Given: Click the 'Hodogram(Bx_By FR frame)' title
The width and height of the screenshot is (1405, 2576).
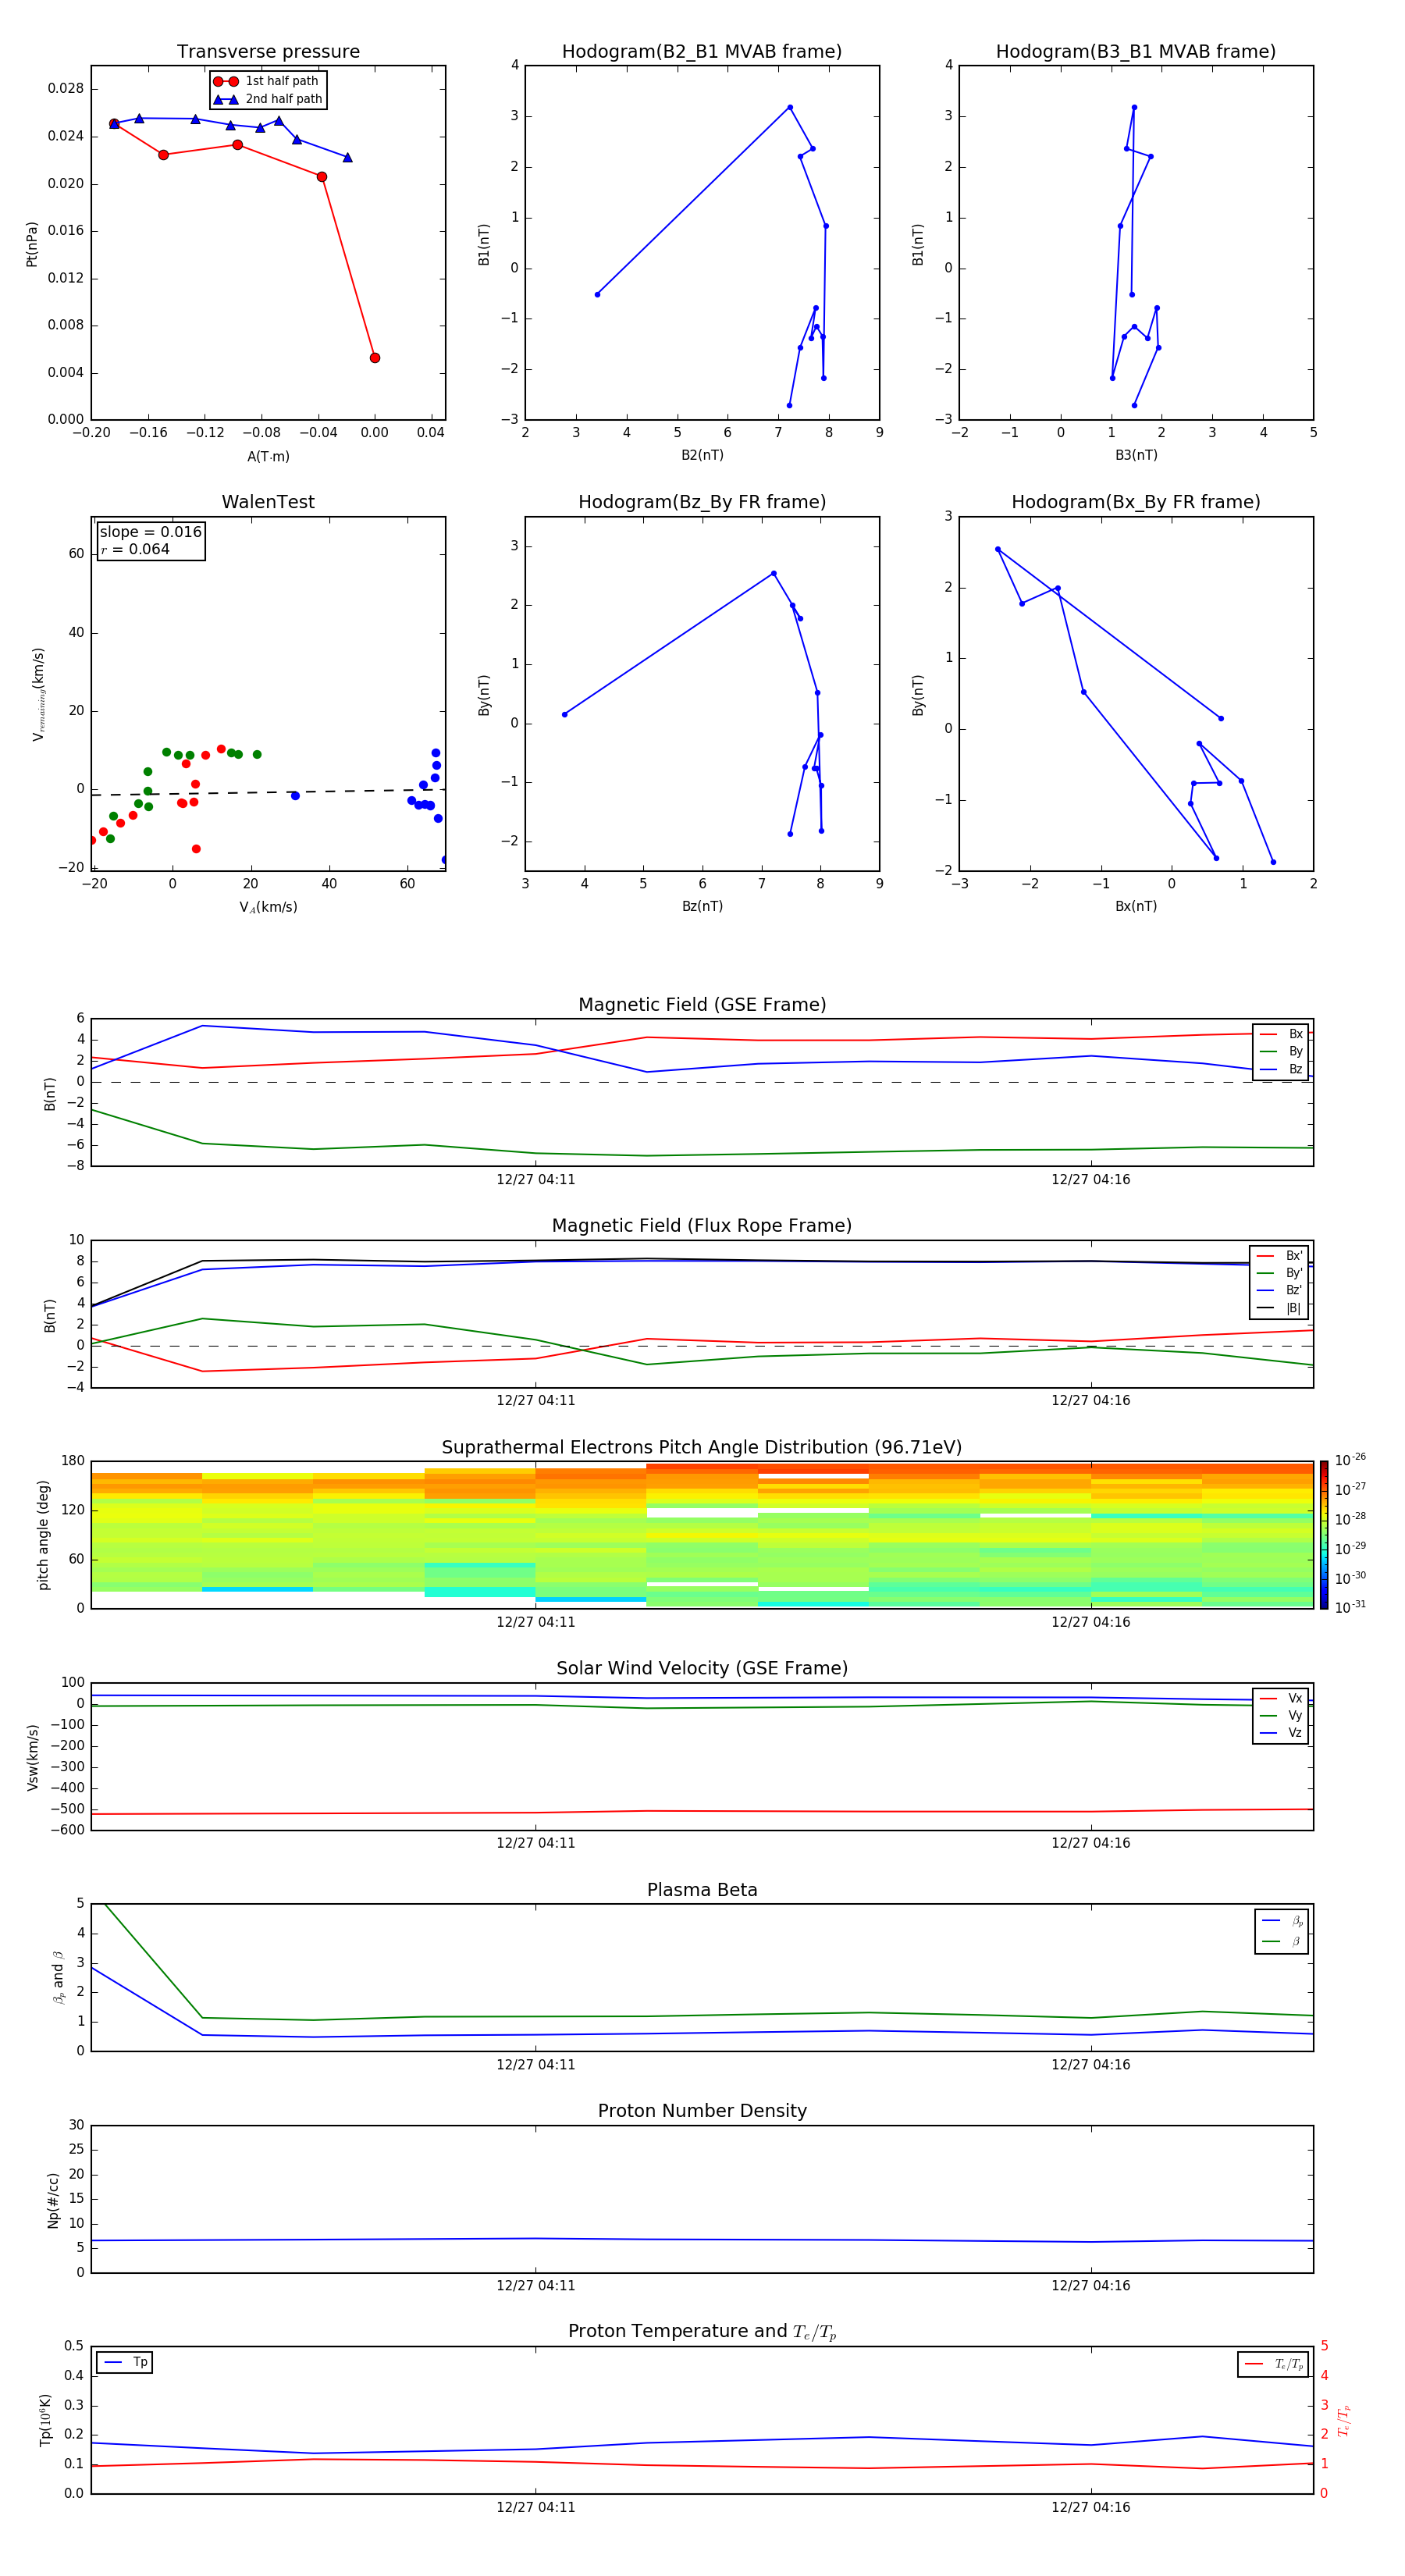Looking at the screenshot, I should [1136, 502].
